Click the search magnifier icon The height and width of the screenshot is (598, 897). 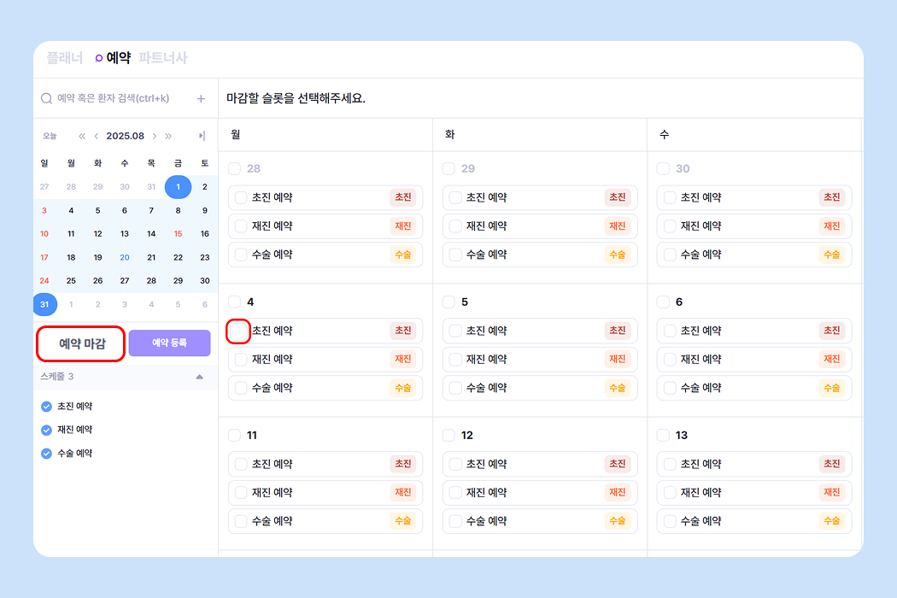coord(47,98)
